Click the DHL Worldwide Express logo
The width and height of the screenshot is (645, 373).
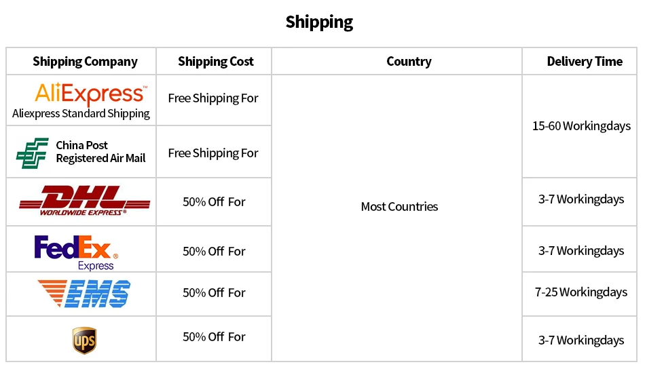(x=84, y=201)
